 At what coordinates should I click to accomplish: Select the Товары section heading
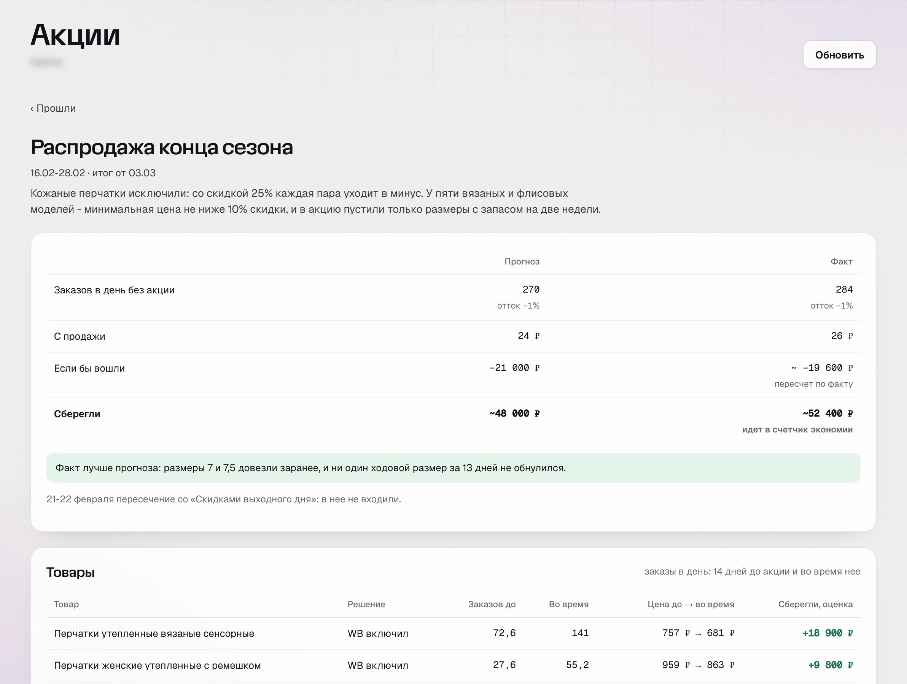[70, 572]
